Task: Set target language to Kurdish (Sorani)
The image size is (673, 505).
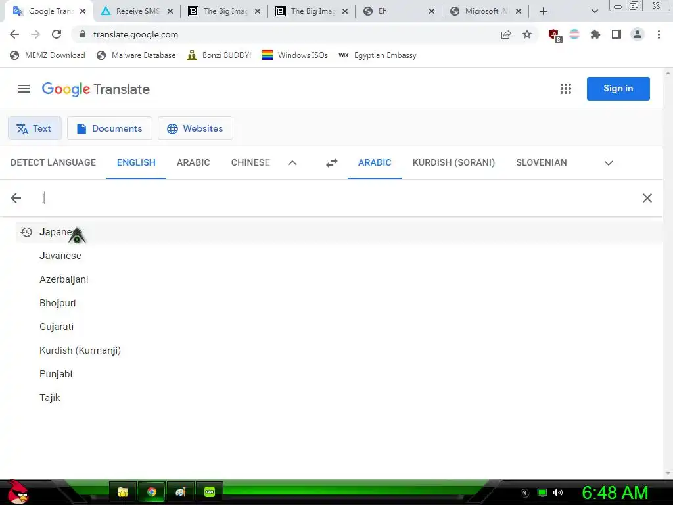Action: point(453,163)
